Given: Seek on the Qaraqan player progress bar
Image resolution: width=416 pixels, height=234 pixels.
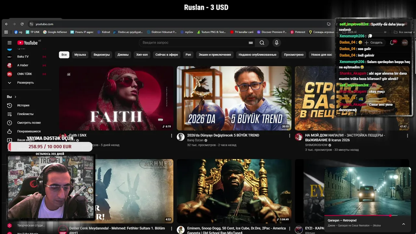Looking at the screenshot, I should click(x=368, y=215).
